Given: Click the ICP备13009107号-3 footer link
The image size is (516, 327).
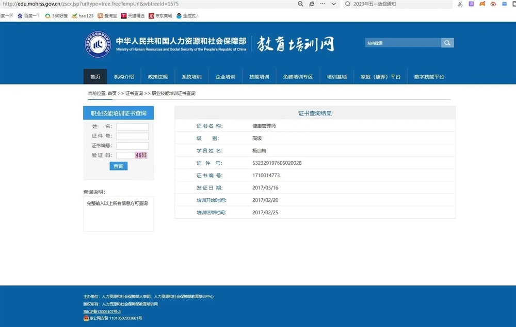Looking at the screenshot, I should [102, 311].
